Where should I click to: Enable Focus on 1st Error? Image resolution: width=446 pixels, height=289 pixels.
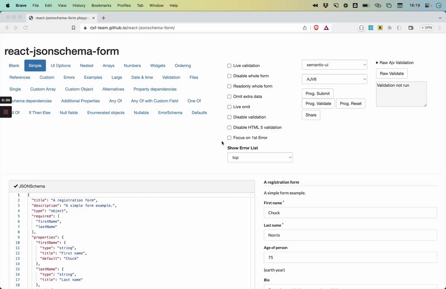pyautogui.click(x=229, y=138)
